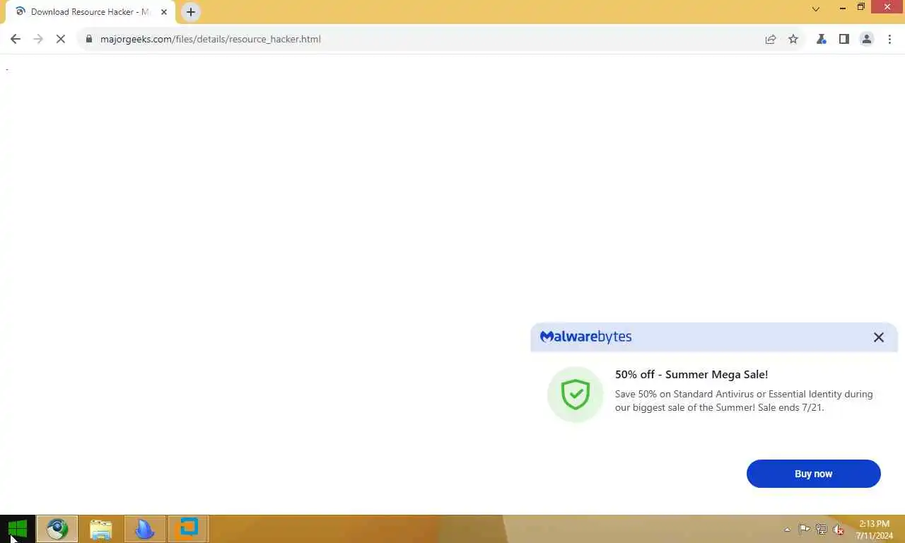The image size is (905, 543).
Task: Bookmark this tab with the star icon
Action: pyautogui.click(x=793, y=39)
